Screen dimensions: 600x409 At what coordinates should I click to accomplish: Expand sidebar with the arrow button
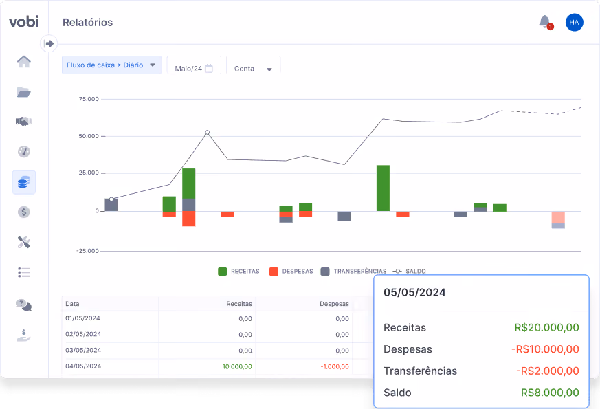point(49,43)
